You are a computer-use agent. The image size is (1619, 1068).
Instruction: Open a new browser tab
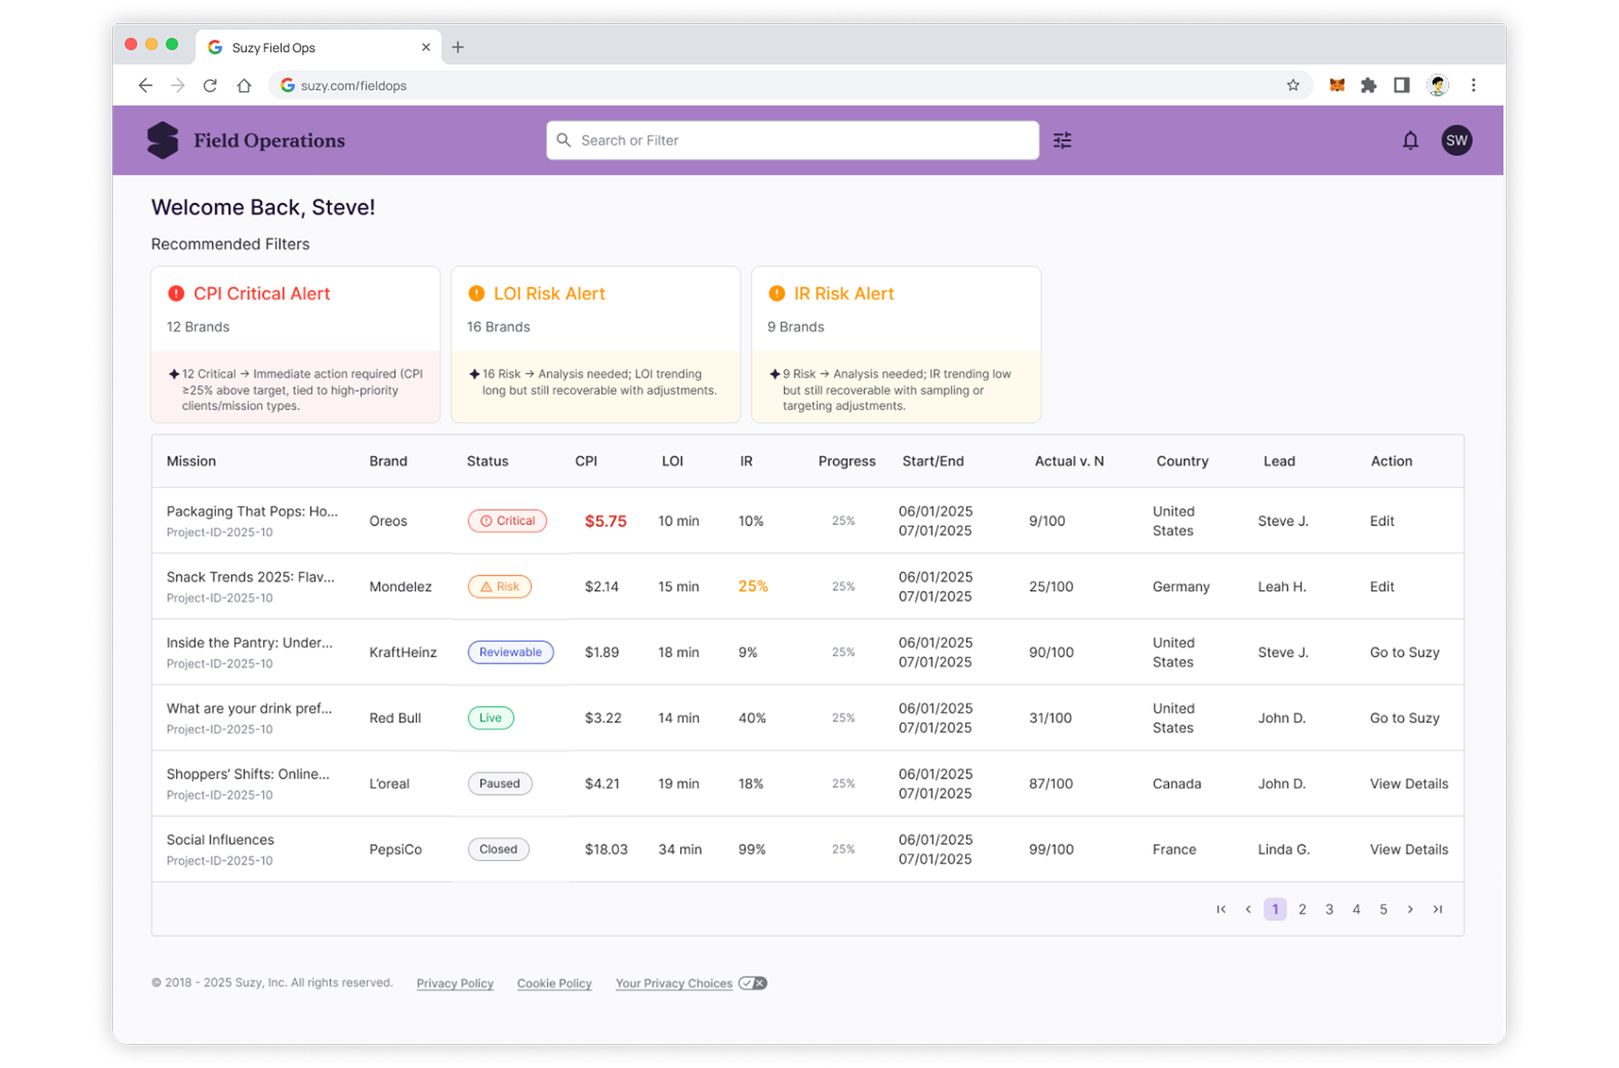(458, 47)
